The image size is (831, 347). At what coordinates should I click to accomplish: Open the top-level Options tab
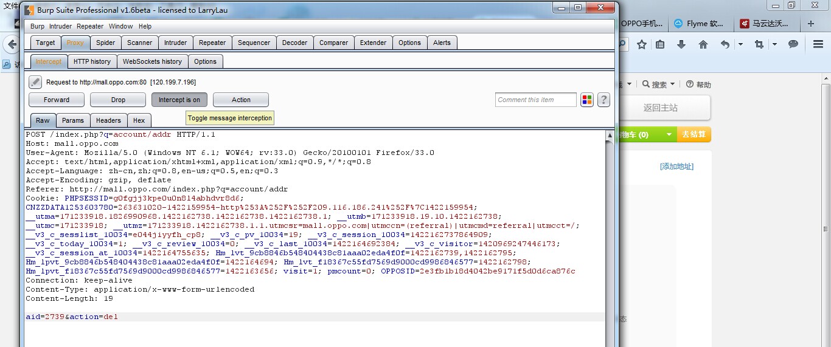pyautogui.click(x=409, y=43)
